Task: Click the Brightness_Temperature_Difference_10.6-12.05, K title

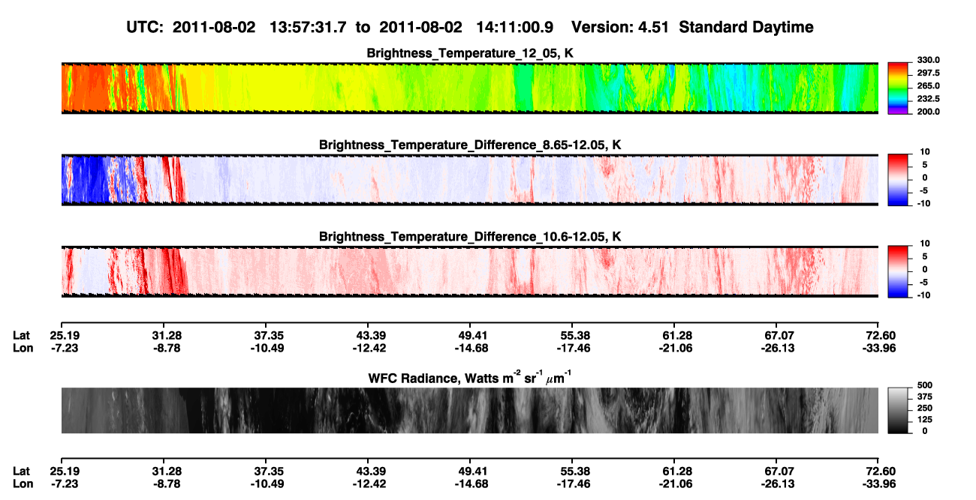Action: click(x=470, y=237)
